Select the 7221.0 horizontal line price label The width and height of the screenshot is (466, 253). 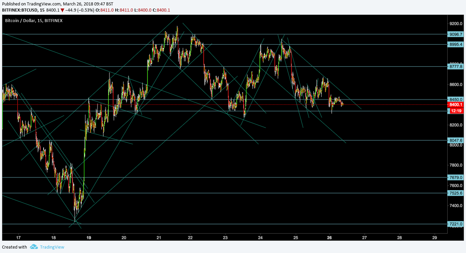[x=456, y=224]
